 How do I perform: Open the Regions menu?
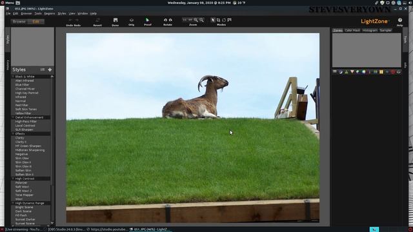tap(49, 14)
